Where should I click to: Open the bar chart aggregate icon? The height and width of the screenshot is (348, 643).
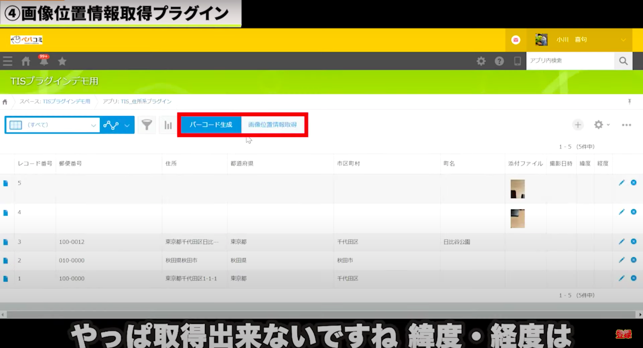tap(168, 125)
